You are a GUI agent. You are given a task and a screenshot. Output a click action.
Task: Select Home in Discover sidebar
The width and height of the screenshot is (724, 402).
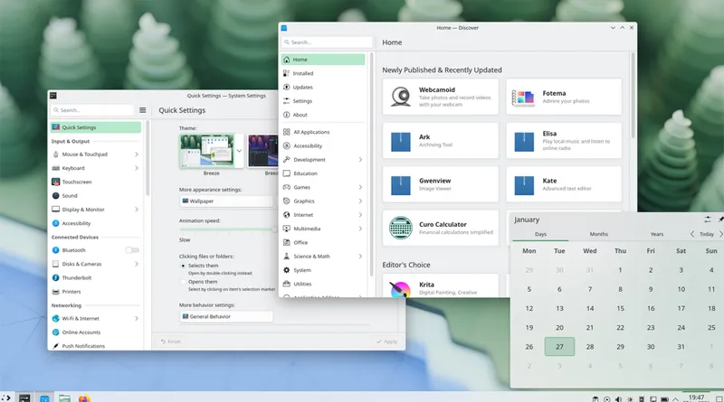(323, 60)
